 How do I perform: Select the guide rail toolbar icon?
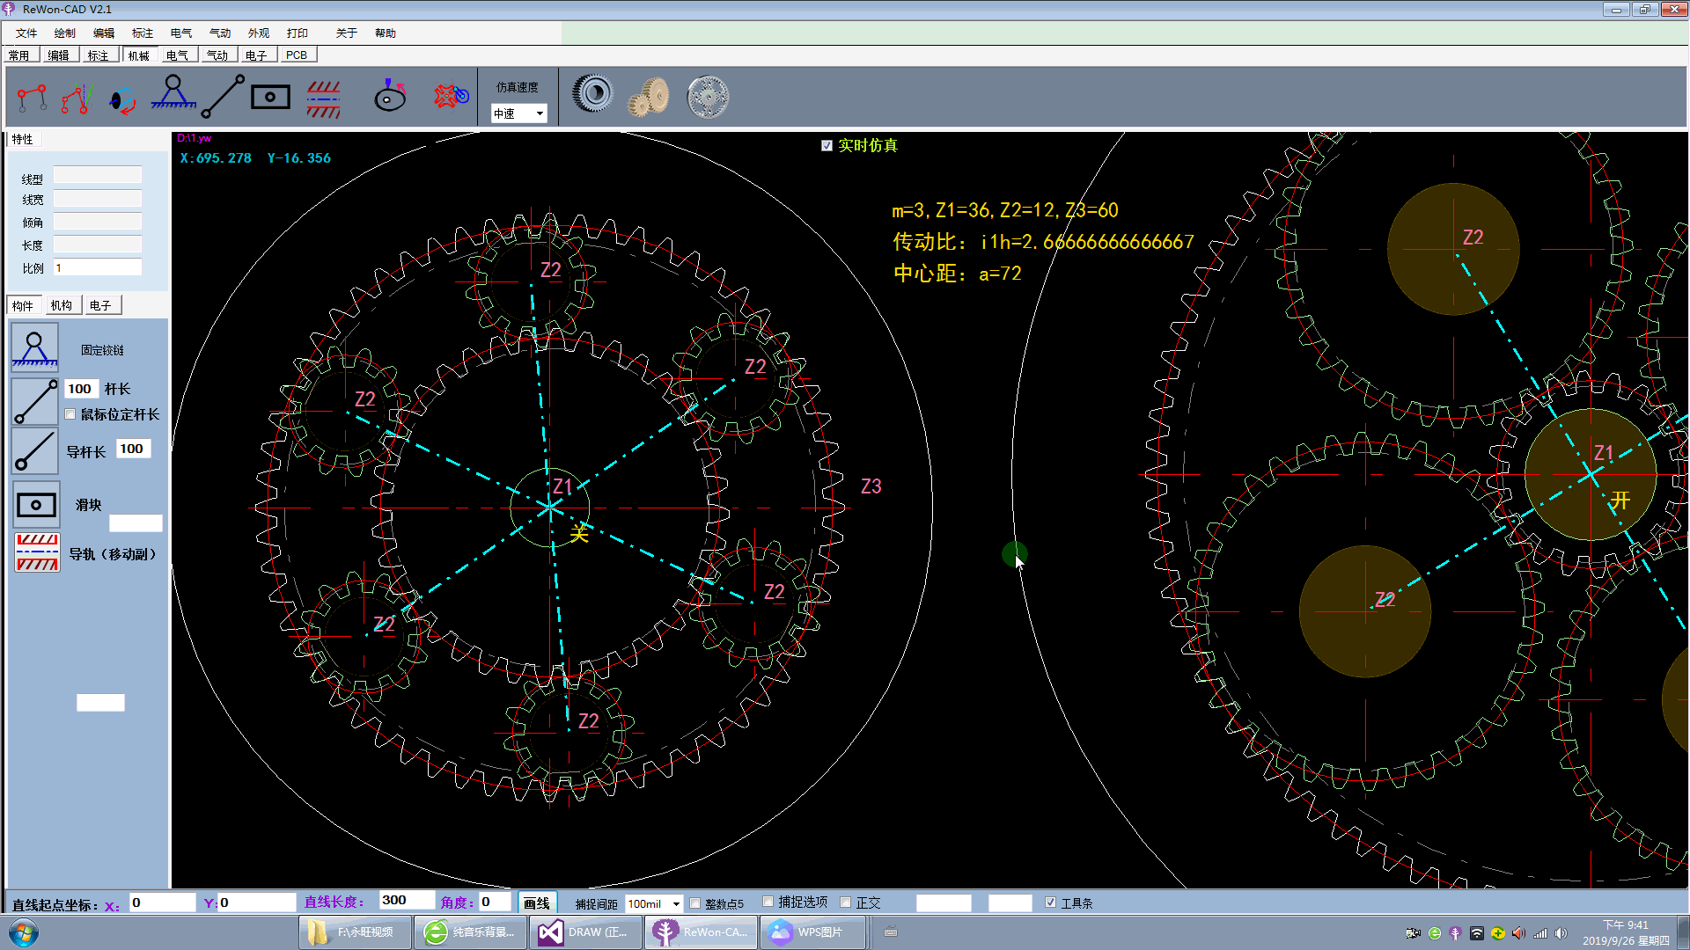(x=323, y=99)
